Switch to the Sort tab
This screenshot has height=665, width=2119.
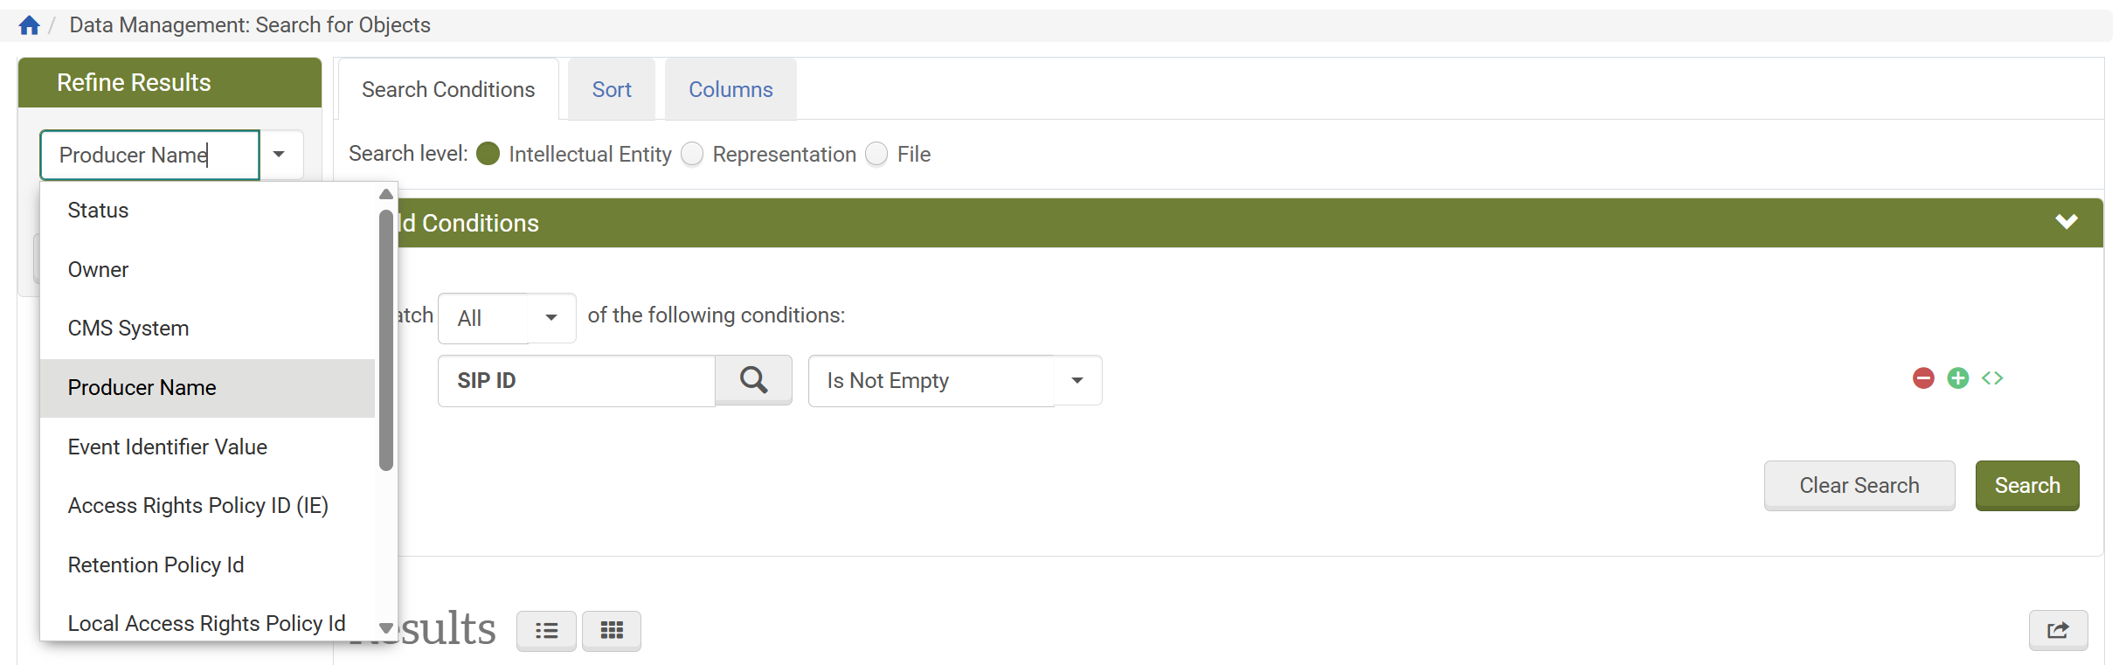pyautogui.click(x=612, y=90)
